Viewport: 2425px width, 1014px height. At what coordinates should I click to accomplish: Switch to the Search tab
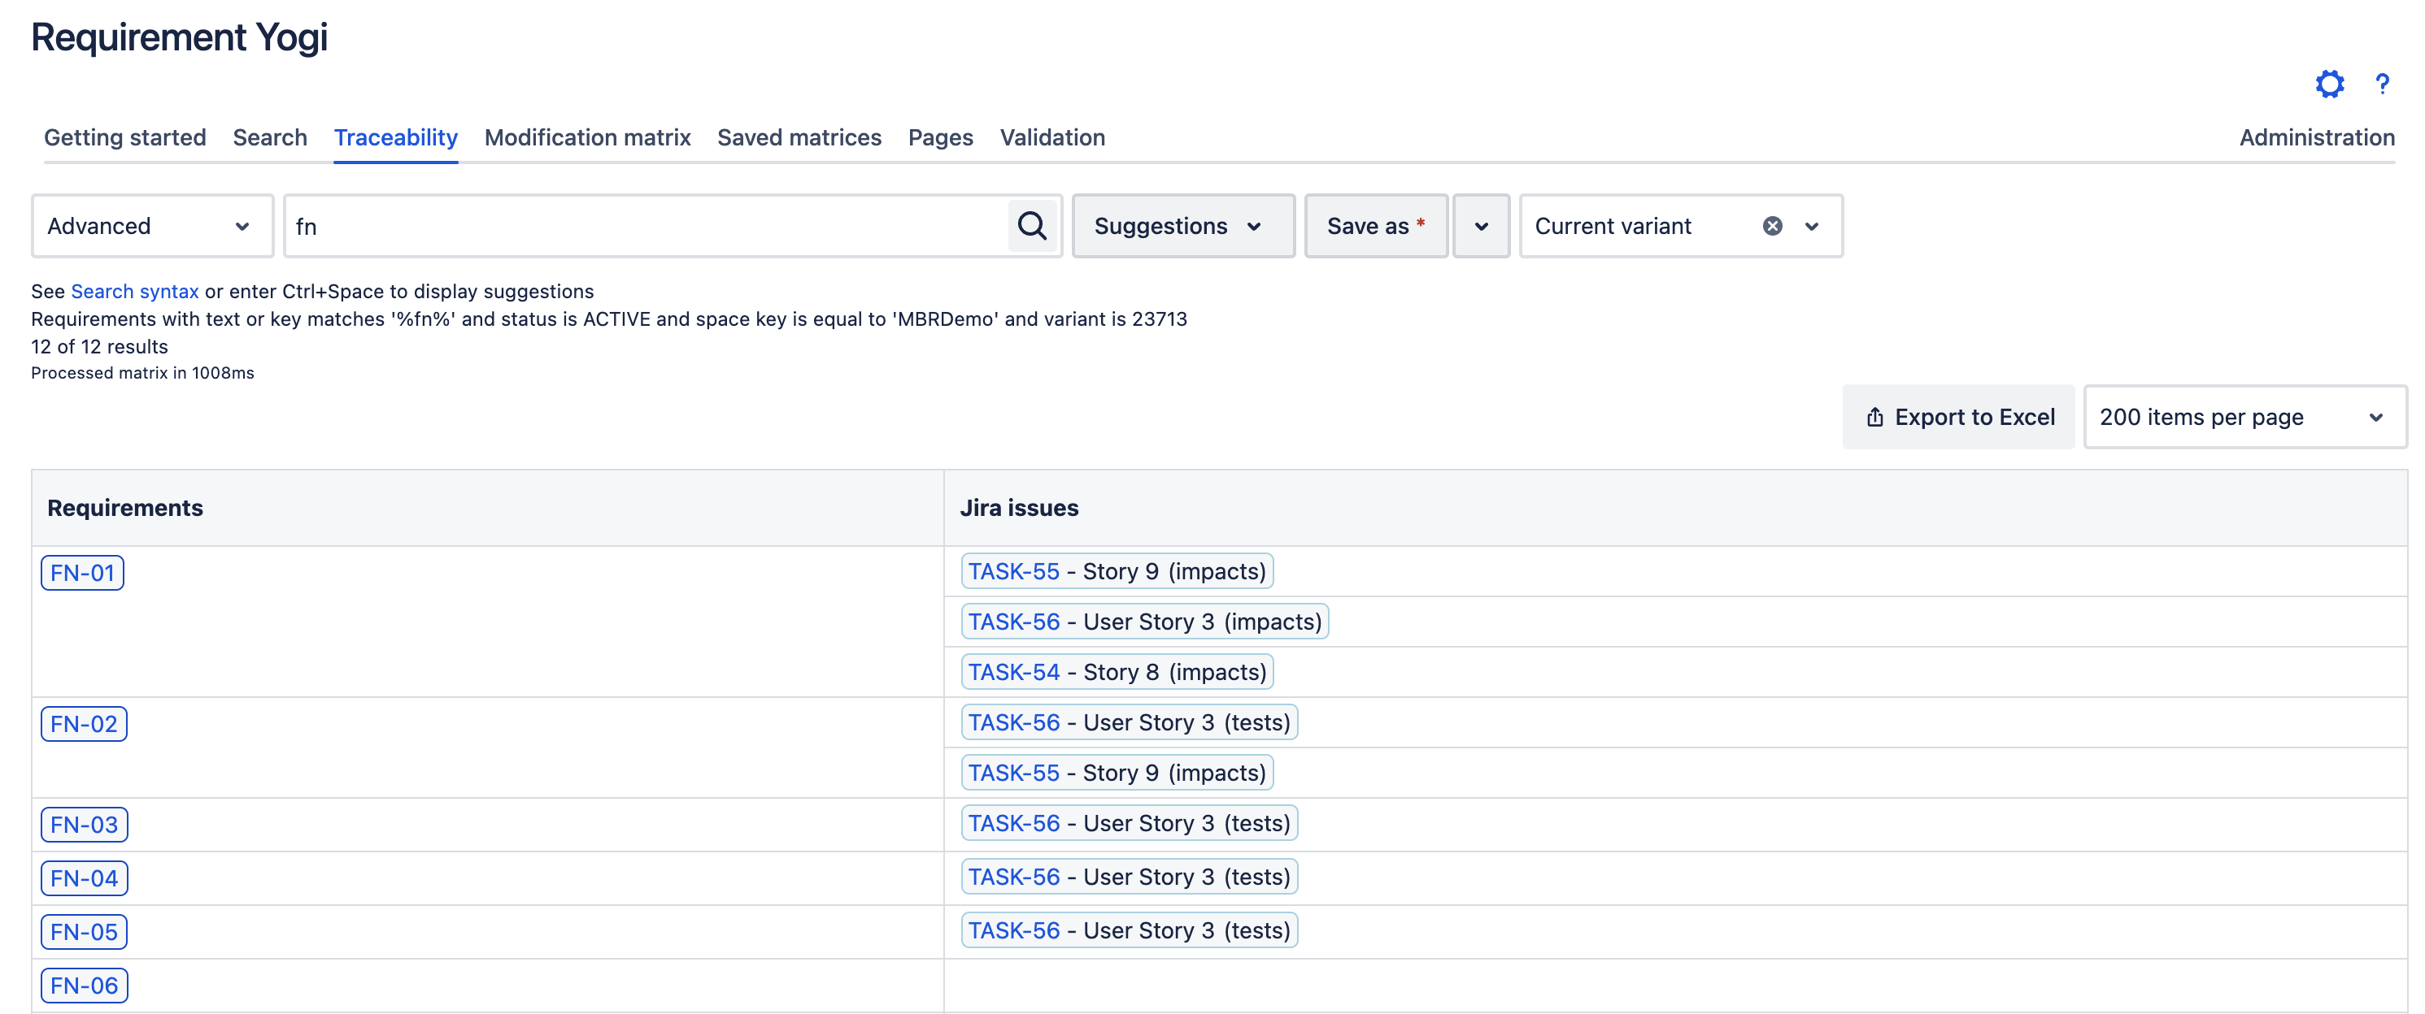pyautogui.click(x=269, y=136)
